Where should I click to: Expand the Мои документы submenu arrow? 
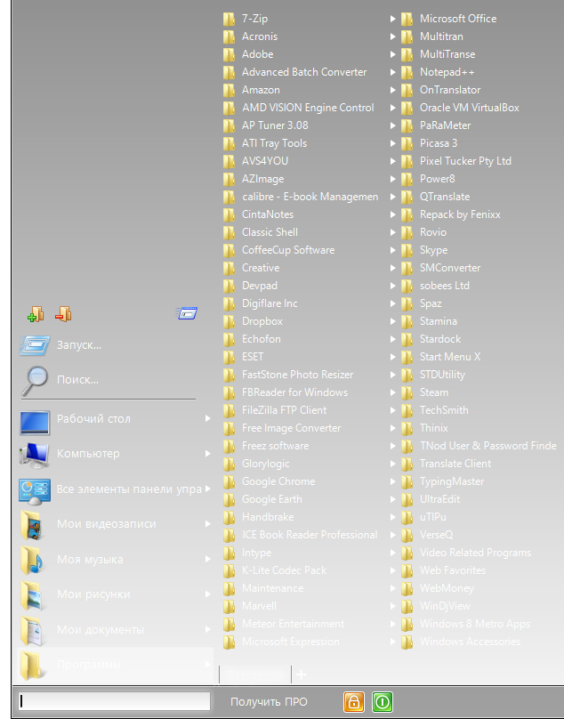[207, 629]
